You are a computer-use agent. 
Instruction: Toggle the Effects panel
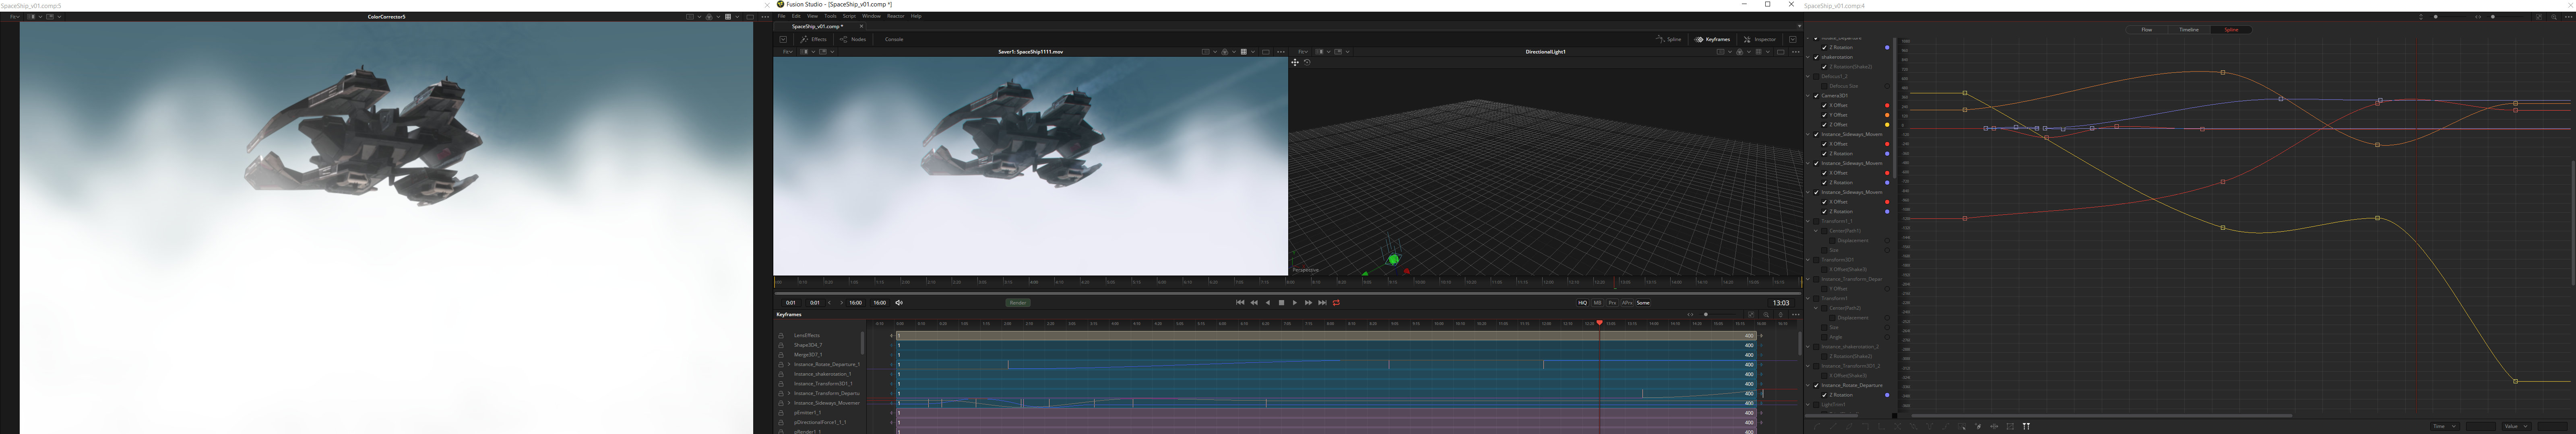[813, 39]
